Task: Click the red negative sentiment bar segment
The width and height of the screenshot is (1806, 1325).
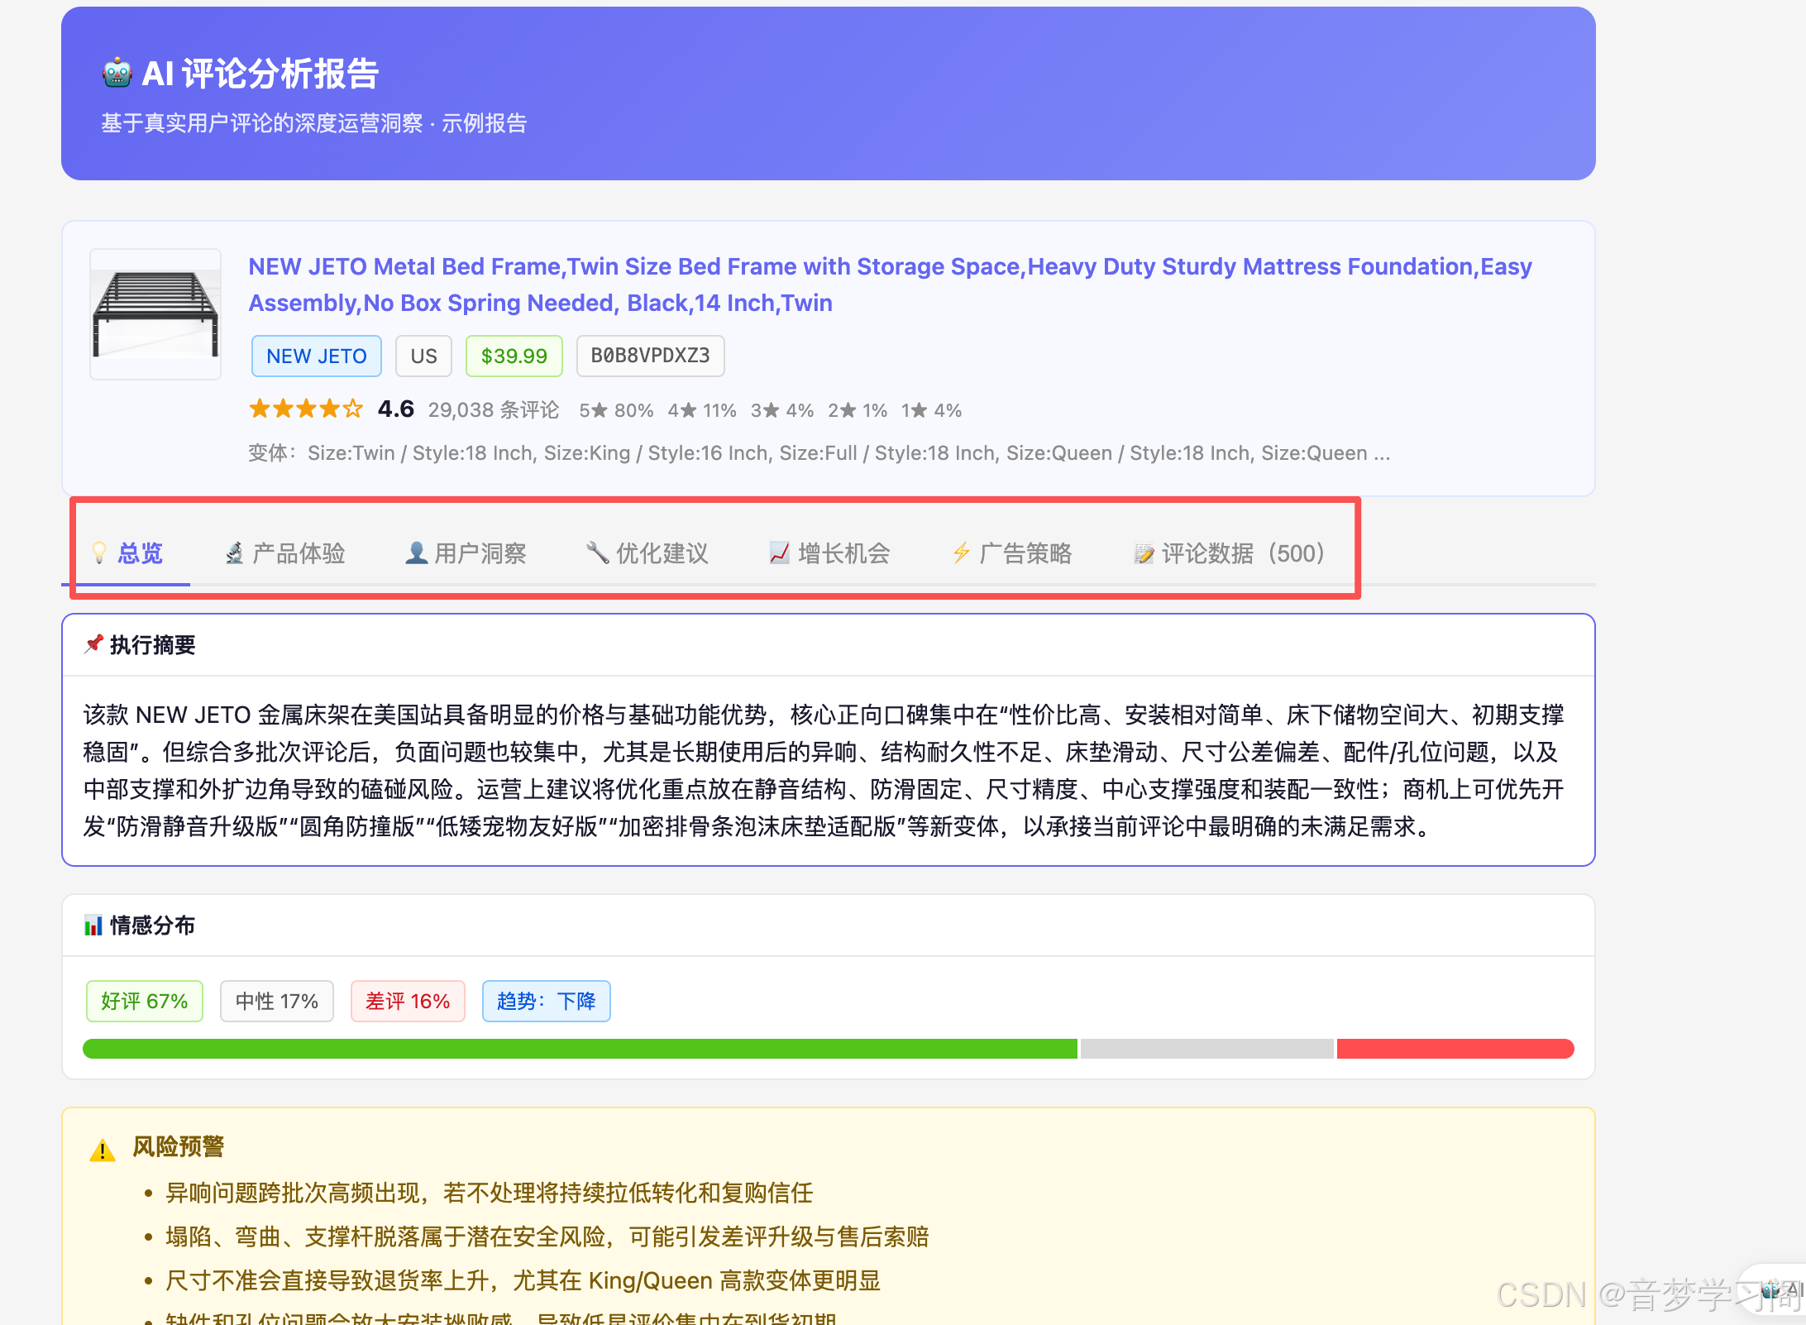Action: 1455,1049
